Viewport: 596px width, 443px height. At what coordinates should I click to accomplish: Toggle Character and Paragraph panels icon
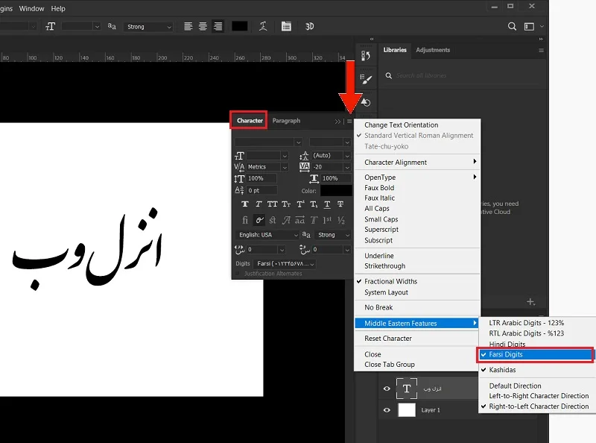(x=286, y=26)
